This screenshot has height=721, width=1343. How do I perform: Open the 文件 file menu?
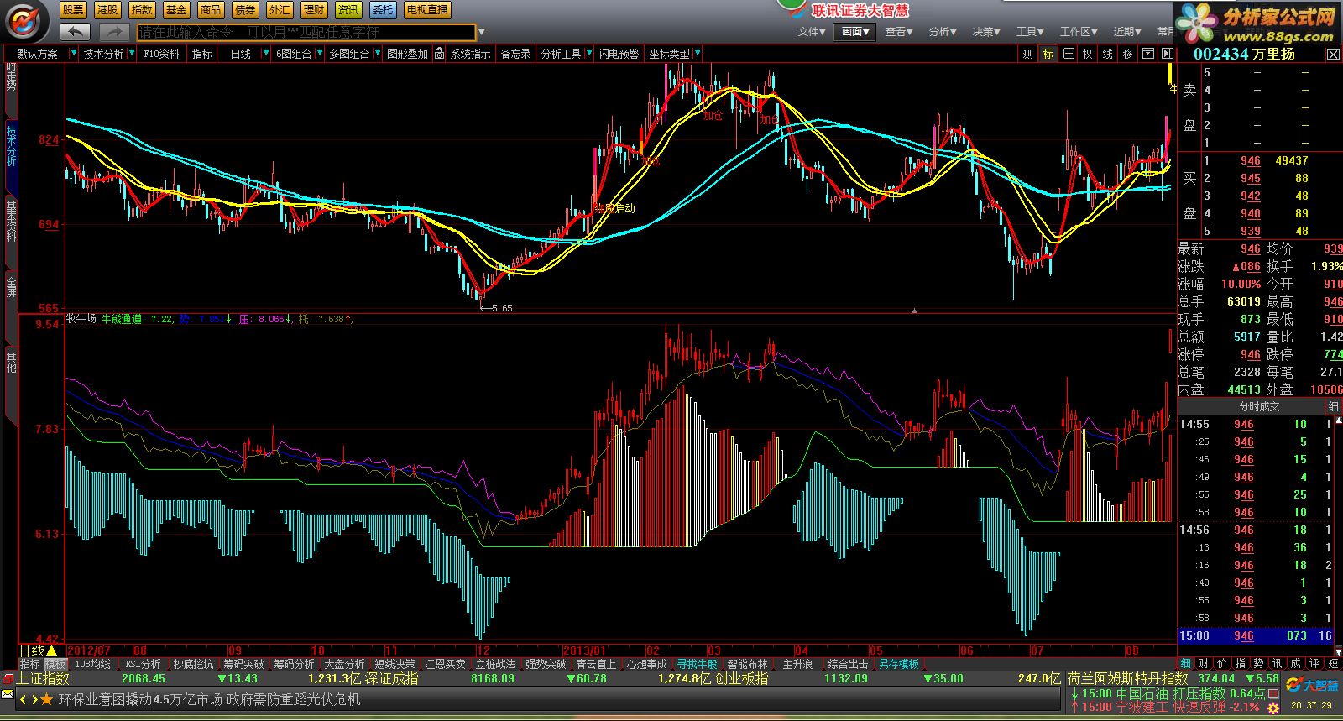click(x=812, y=32)
